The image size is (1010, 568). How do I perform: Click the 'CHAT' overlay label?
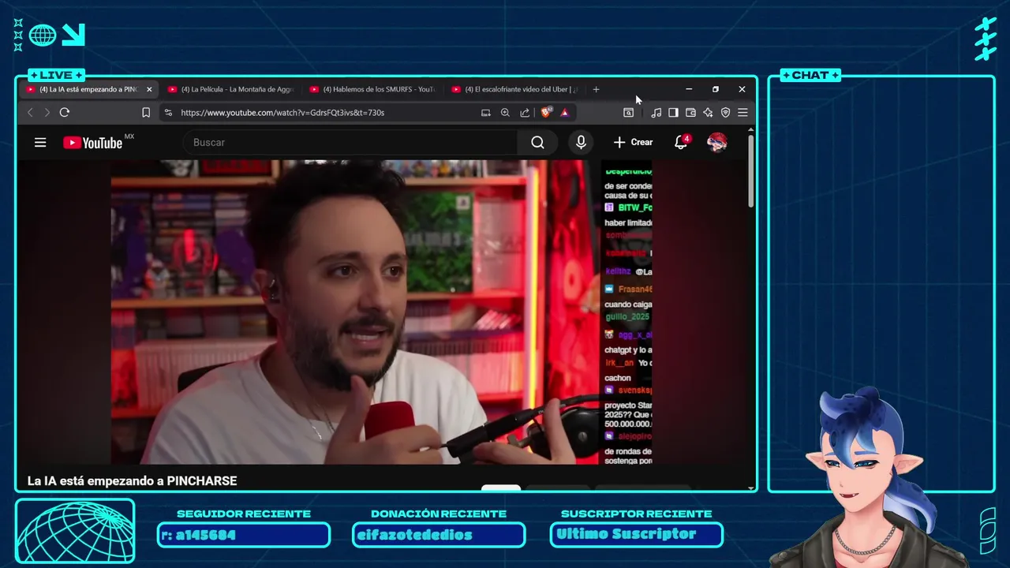[x=810, y=75]
